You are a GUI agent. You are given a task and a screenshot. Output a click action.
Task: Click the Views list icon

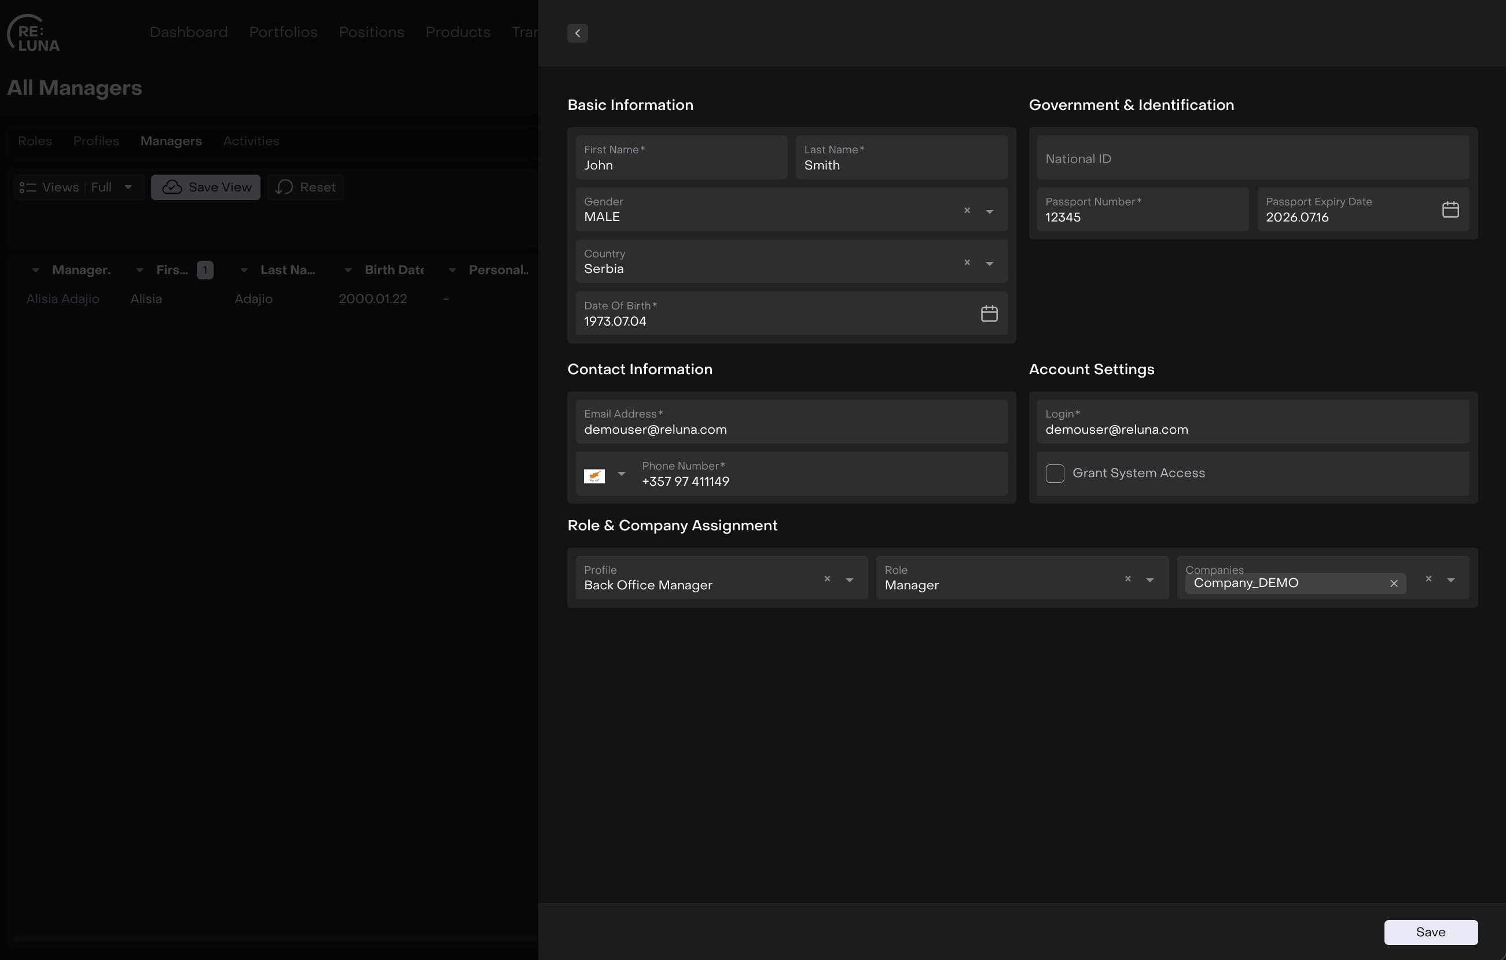(x=28, y=187)
